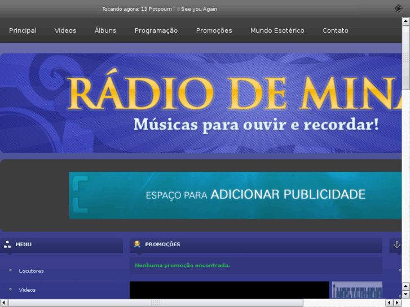The image size is (410, 307).
Task: Click the vertical scrollbar thumb
Action: tap(405, 57)
